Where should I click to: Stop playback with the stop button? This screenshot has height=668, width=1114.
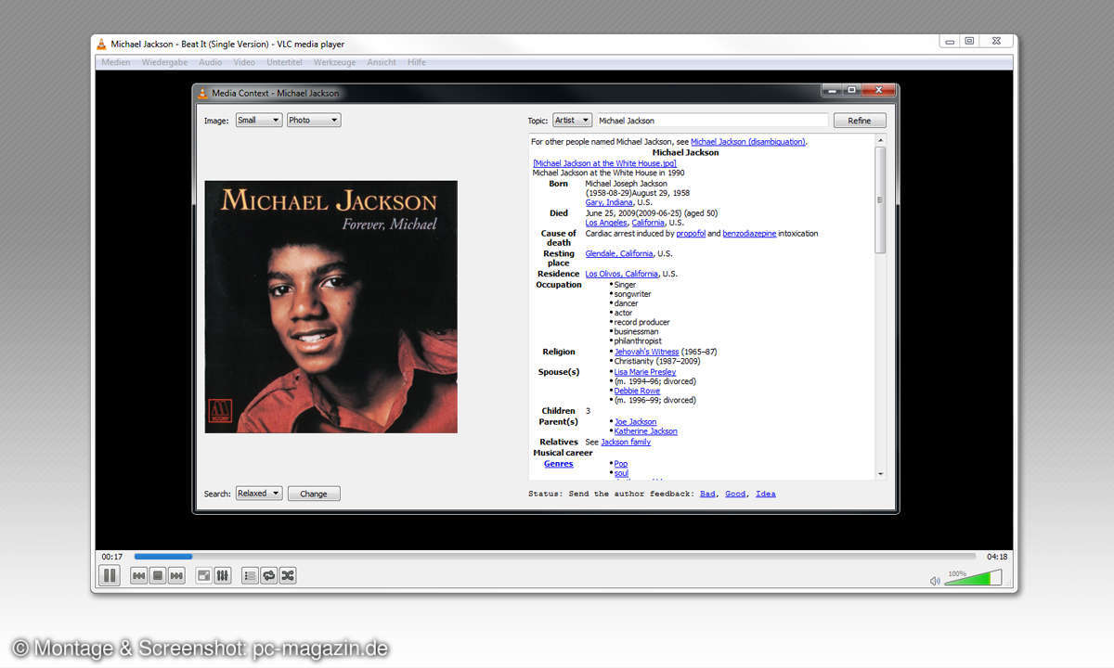158,576
